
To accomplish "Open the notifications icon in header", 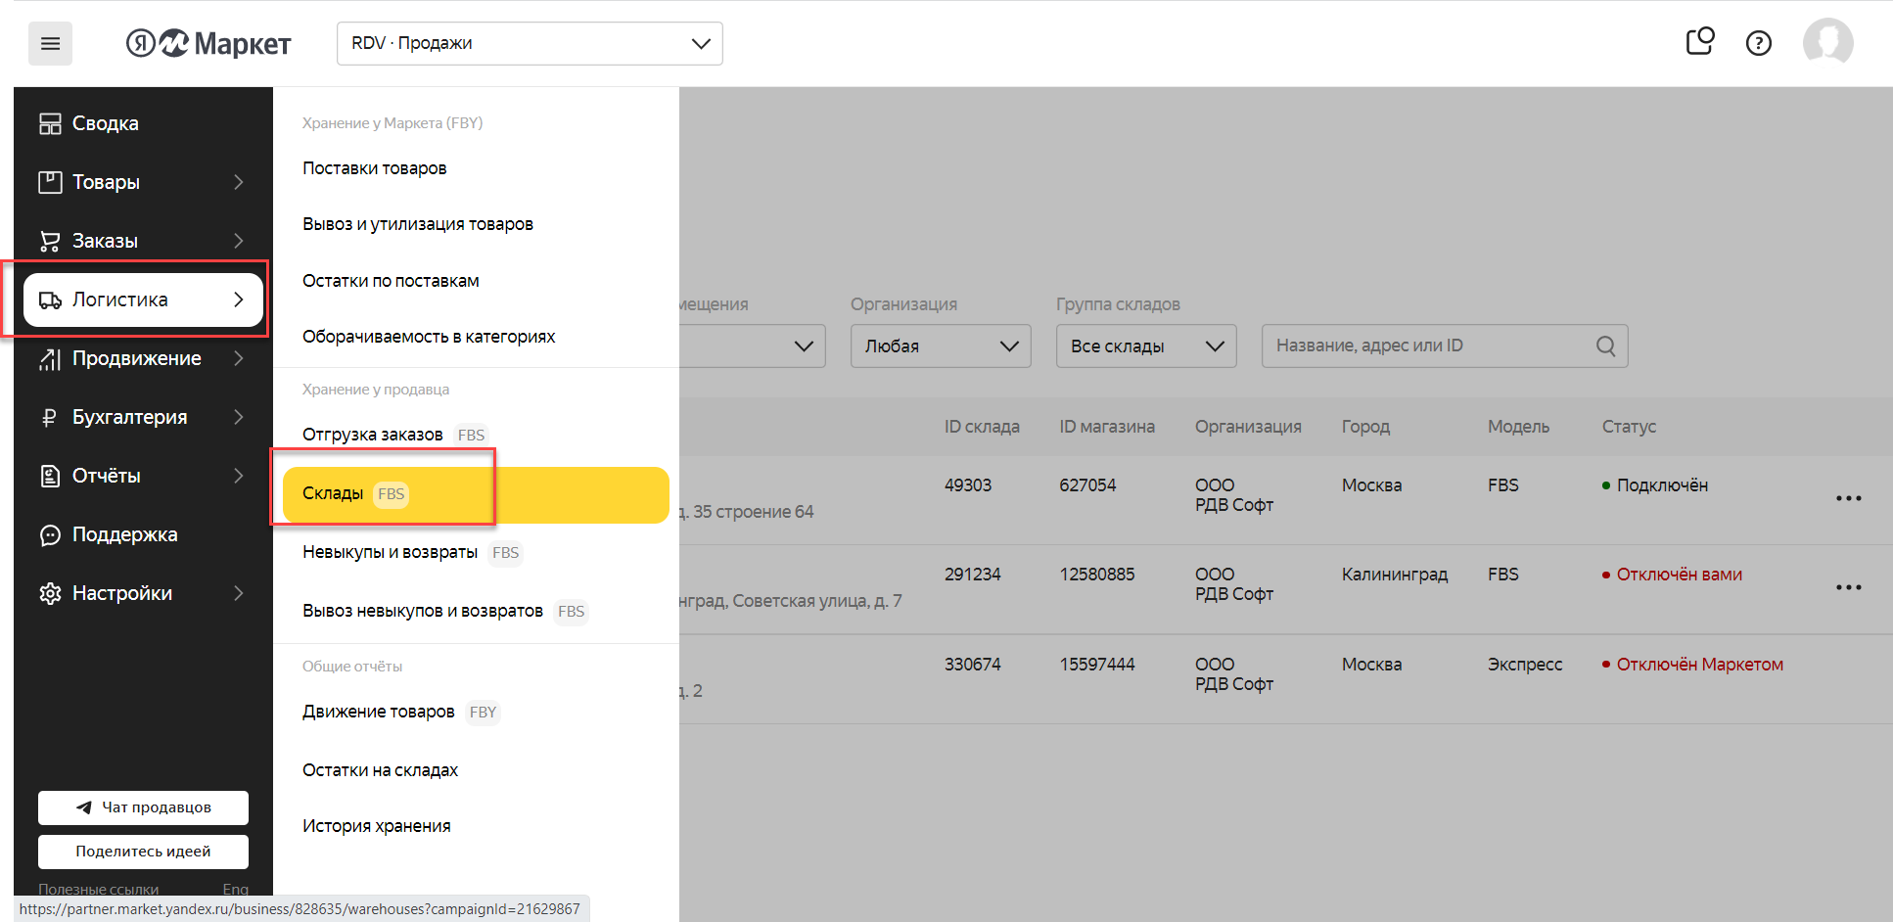I will click(x=1700, y=42).
